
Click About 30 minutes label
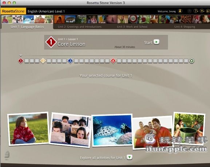coord(125,47)
